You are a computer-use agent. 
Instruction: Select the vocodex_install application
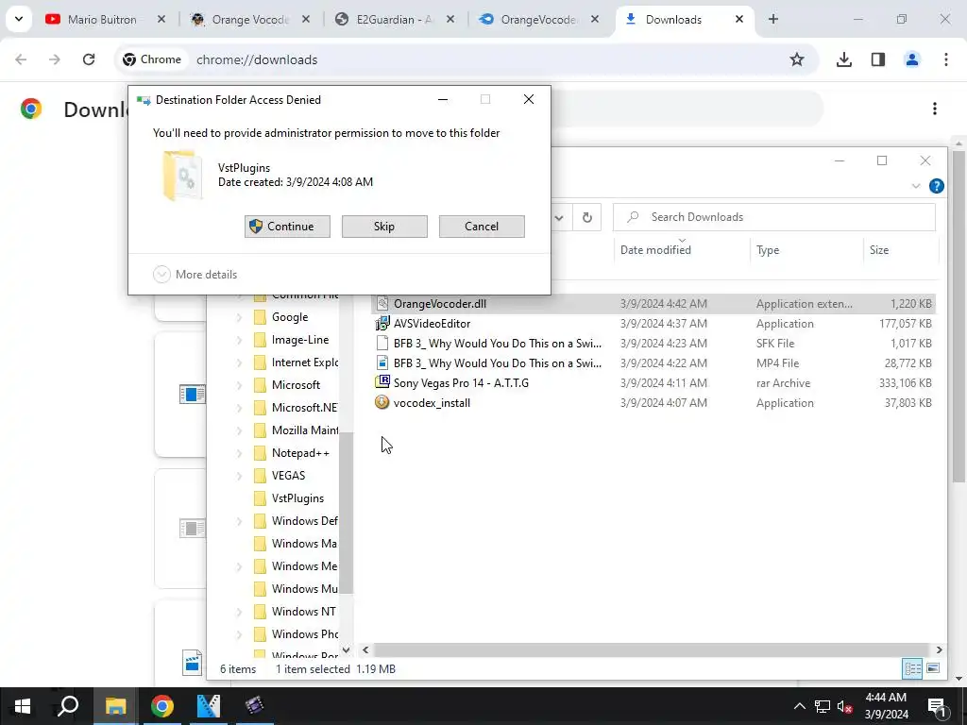point(653,402)
